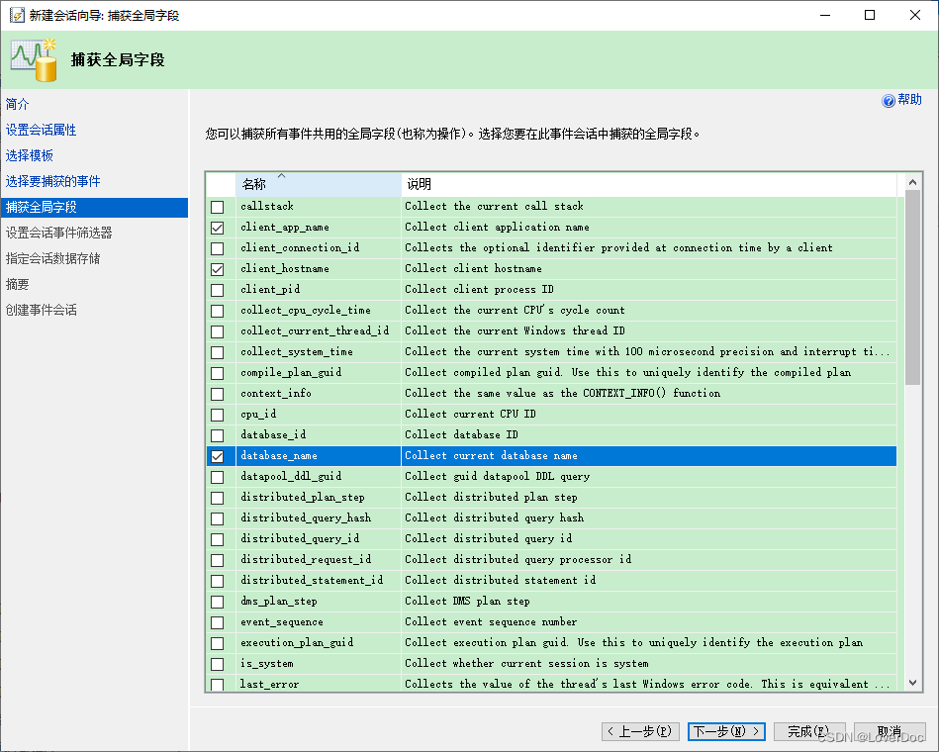Check the cpu_id checkbox
The width and height of the screenshot is (939, 752).
pyautogui.click(x=218, y=415)
